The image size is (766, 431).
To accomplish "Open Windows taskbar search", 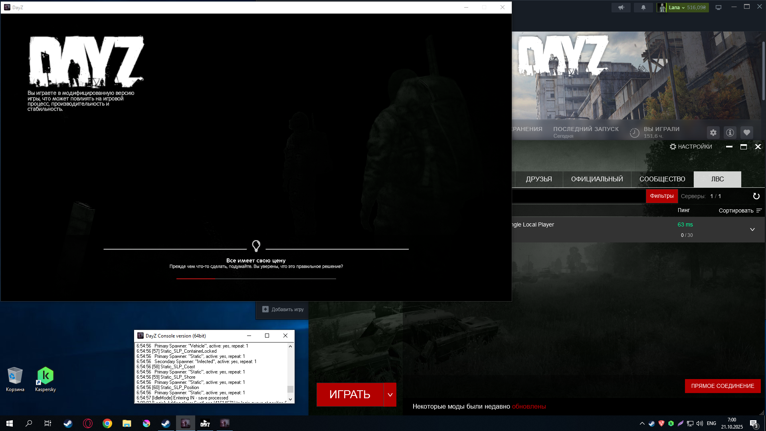I will pyautogui.click(x=29, y=423).
